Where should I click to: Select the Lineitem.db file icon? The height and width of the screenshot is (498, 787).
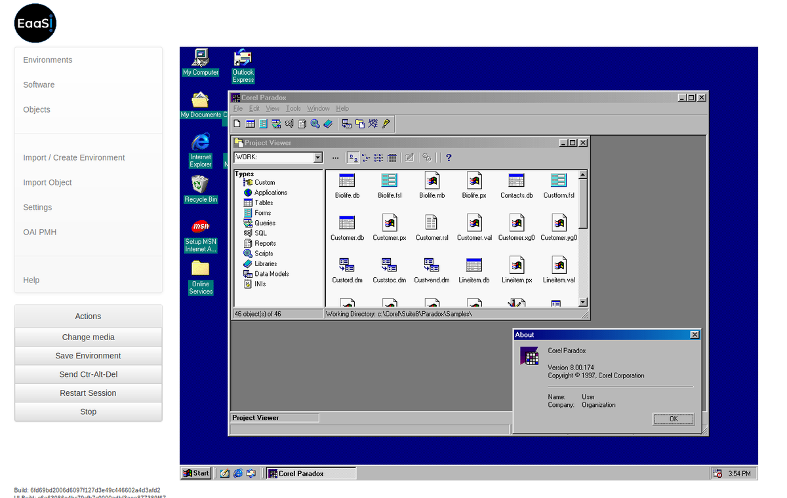click(474, 270)
